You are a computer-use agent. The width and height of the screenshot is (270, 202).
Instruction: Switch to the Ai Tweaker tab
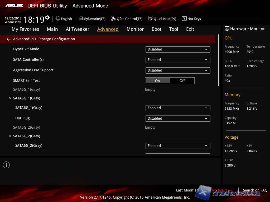point(78,29)
